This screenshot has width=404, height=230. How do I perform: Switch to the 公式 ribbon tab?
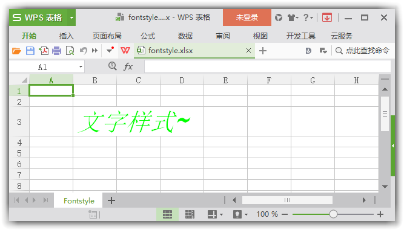[x=148, y=36]
